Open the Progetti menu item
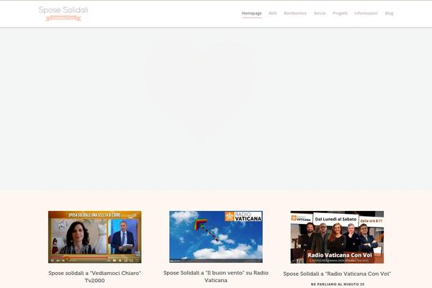This screenshot has height=288, width=432. pyautogui.click(x=340, y=13)
